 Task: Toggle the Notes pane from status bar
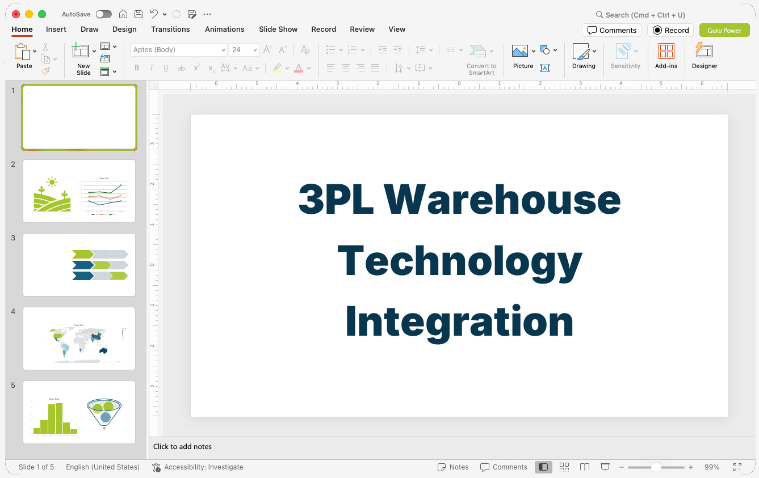click(x=453, y=467)
